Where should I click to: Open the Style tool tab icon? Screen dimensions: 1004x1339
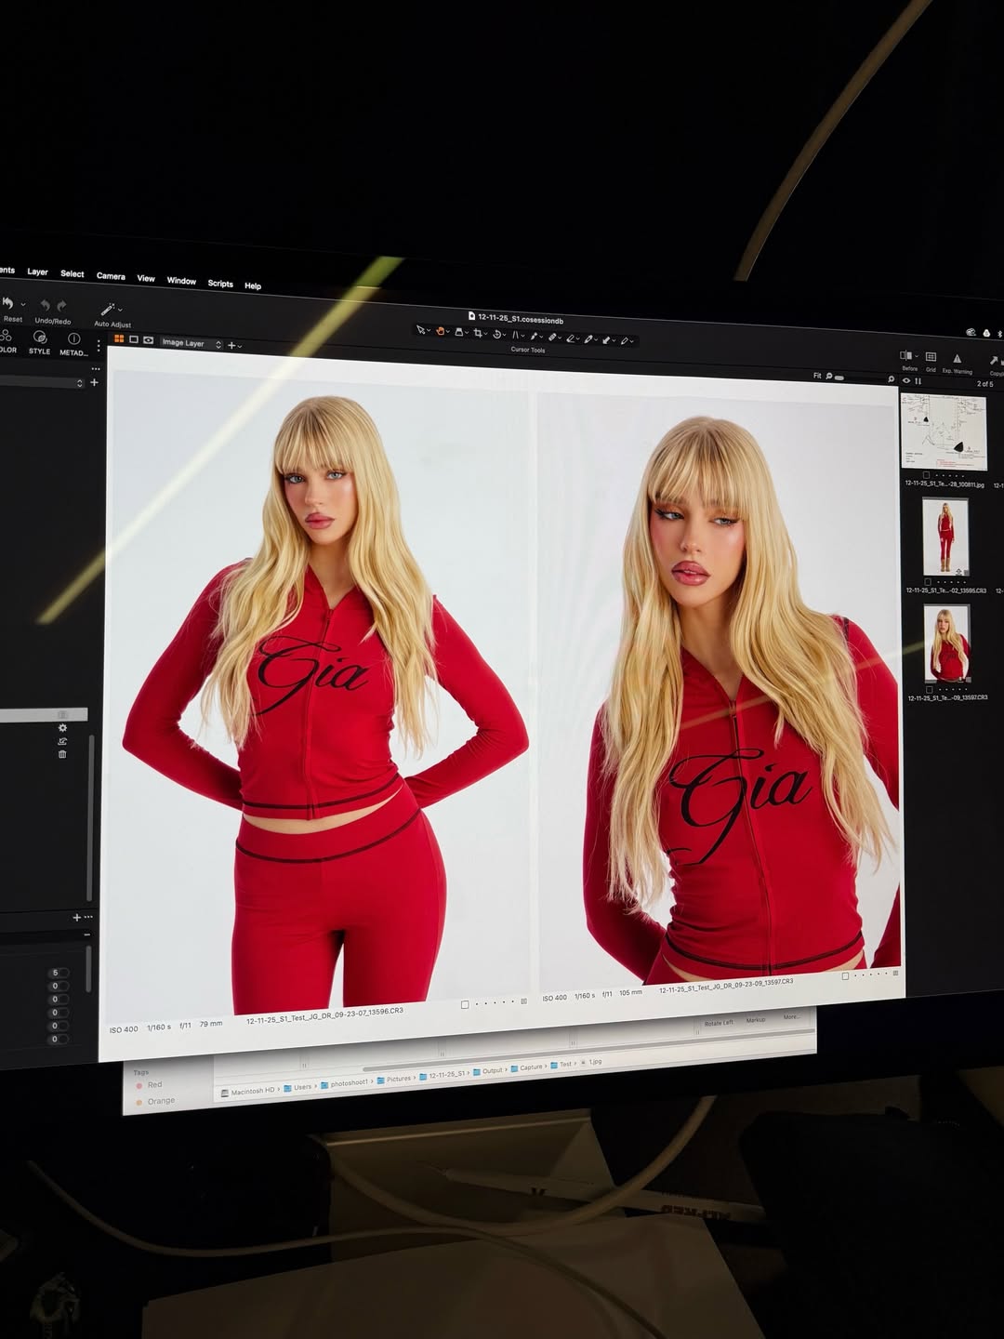(x=39, y=338)
